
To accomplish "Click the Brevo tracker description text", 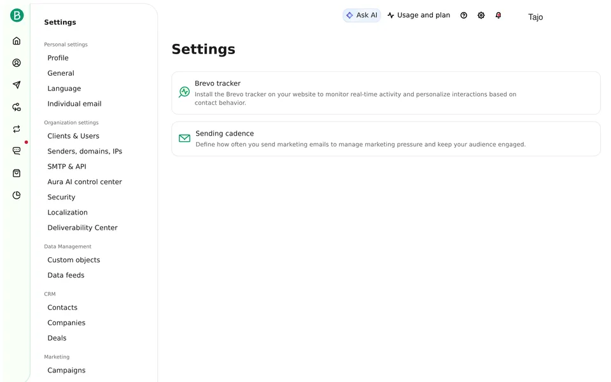I will click(x=355, y=99).
